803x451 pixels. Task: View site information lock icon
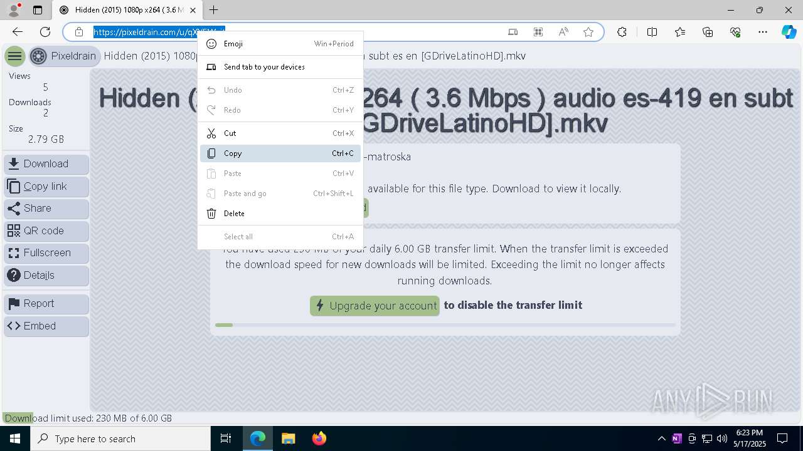(78, 32)
